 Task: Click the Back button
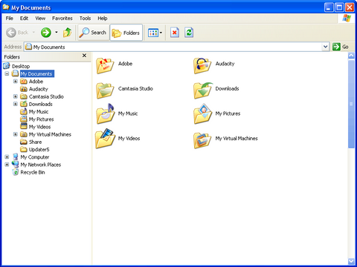[x=18, y=33]
